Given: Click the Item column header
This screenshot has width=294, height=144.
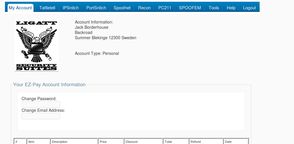Looking at the screenshot, I should tap(38, 142).
